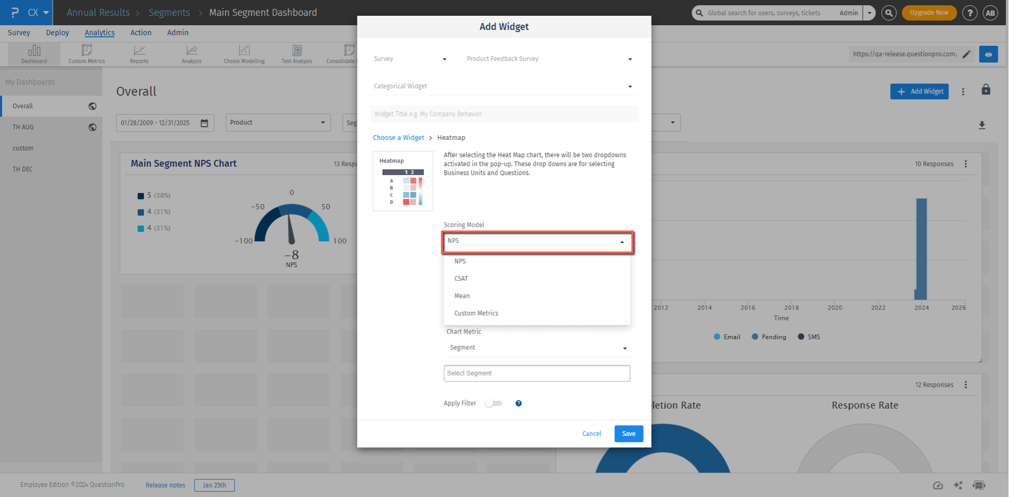The image size is (1009, 497).
Task: Open the Release notes link
Action: pos(165,485)
